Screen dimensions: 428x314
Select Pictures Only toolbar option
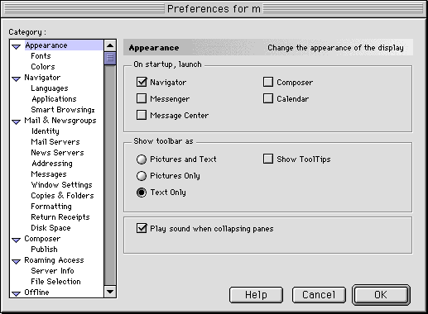click(142, 176)
